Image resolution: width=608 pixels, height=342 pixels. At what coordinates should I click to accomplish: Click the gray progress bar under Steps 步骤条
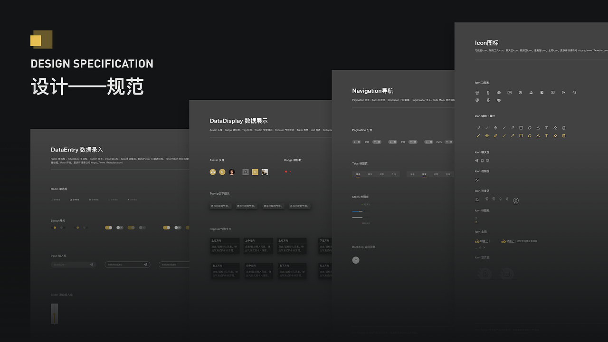pos(357,217)
